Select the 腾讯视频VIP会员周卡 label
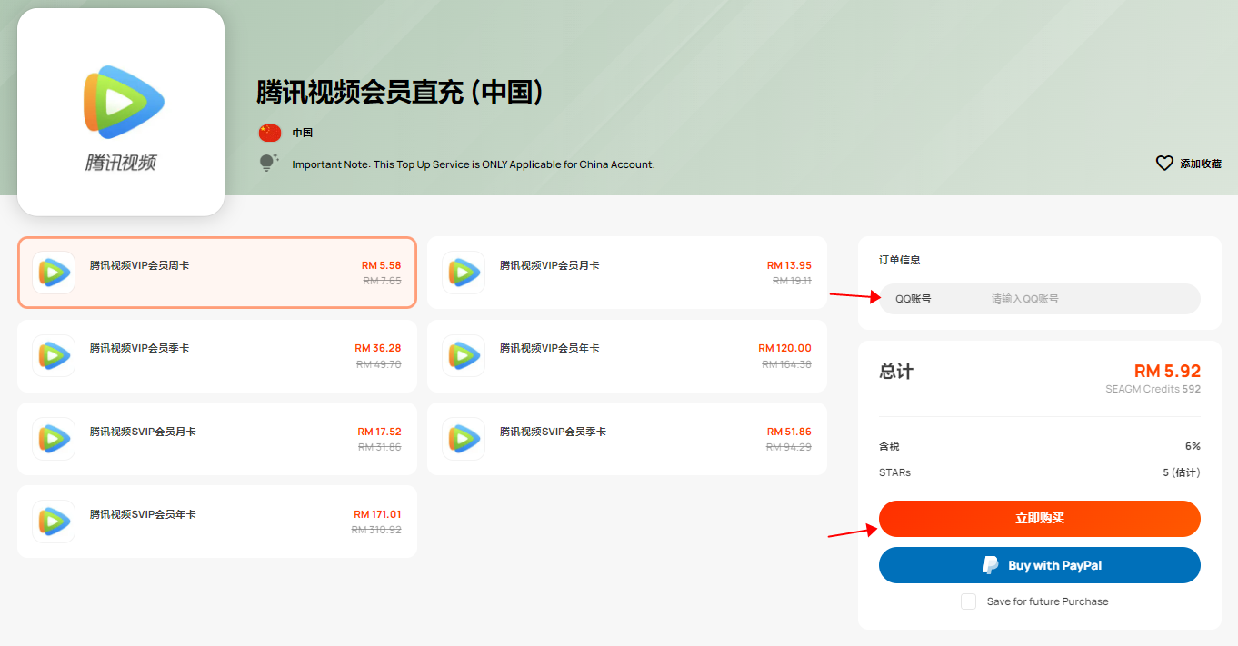The height and width of the screenshot is (646, 1238). [x=140, y=265]
